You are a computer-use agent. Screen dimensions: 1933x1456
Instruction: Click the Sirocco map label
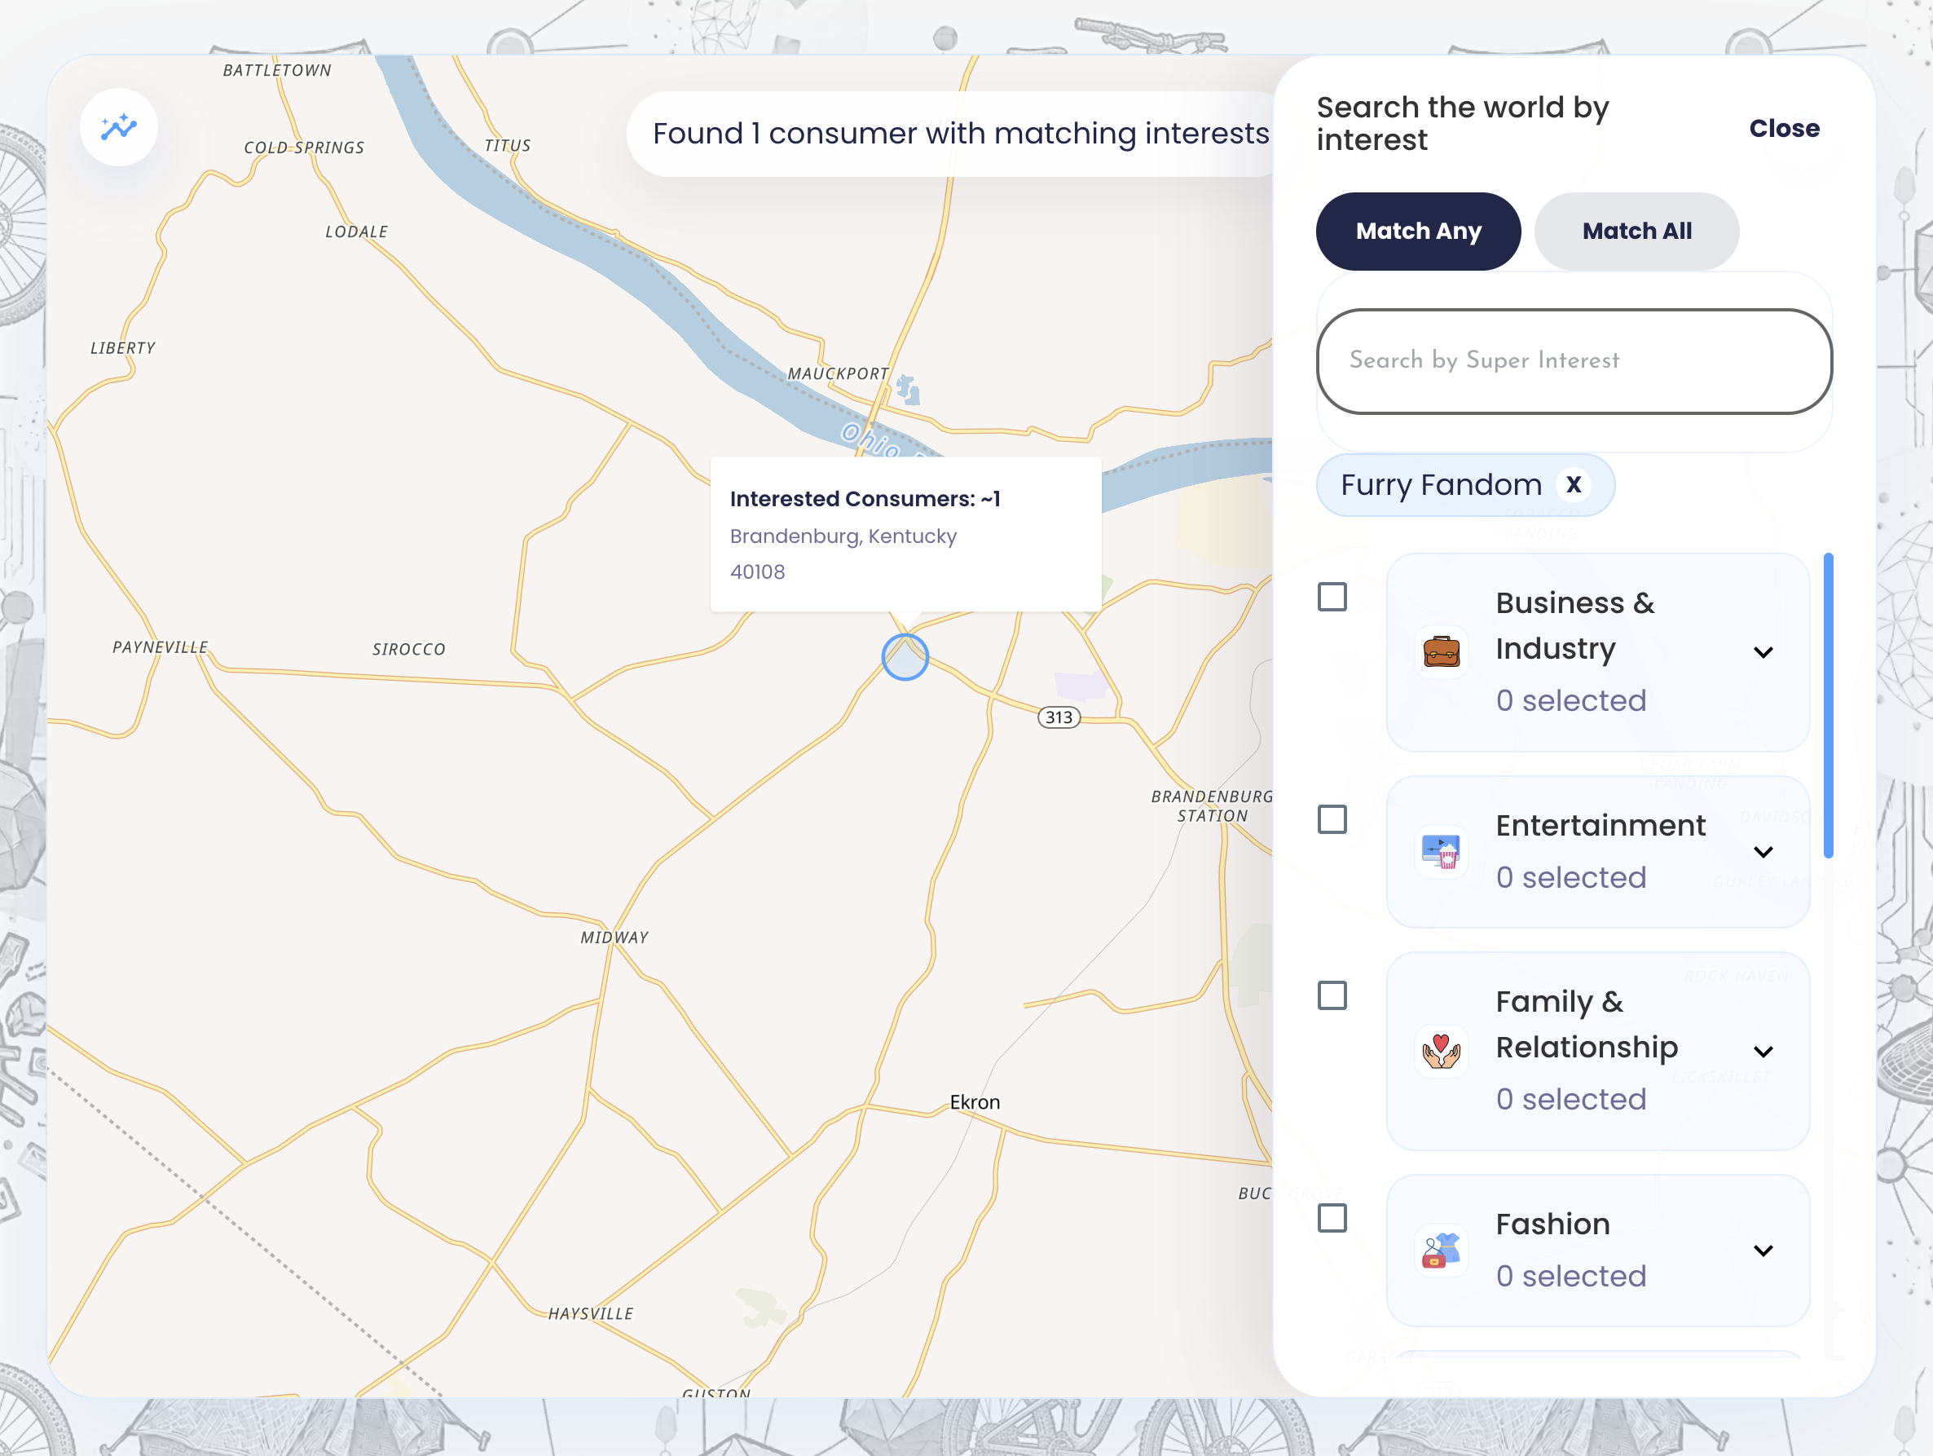click(409, 650)
